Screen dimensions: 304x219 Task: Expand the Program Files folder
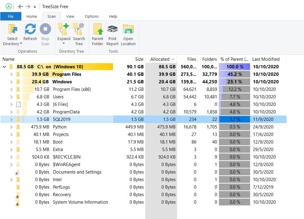pyautogui.click(x=11, y=74)
